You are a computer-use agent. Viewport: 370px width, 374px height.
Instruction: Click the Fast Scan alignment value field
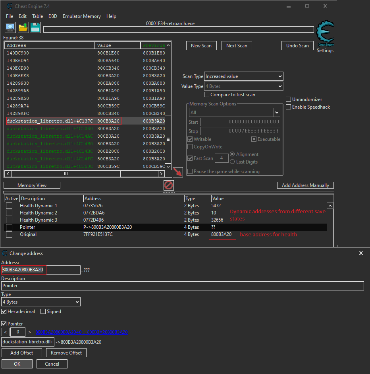pyautogui.click(x=222, y=158)
